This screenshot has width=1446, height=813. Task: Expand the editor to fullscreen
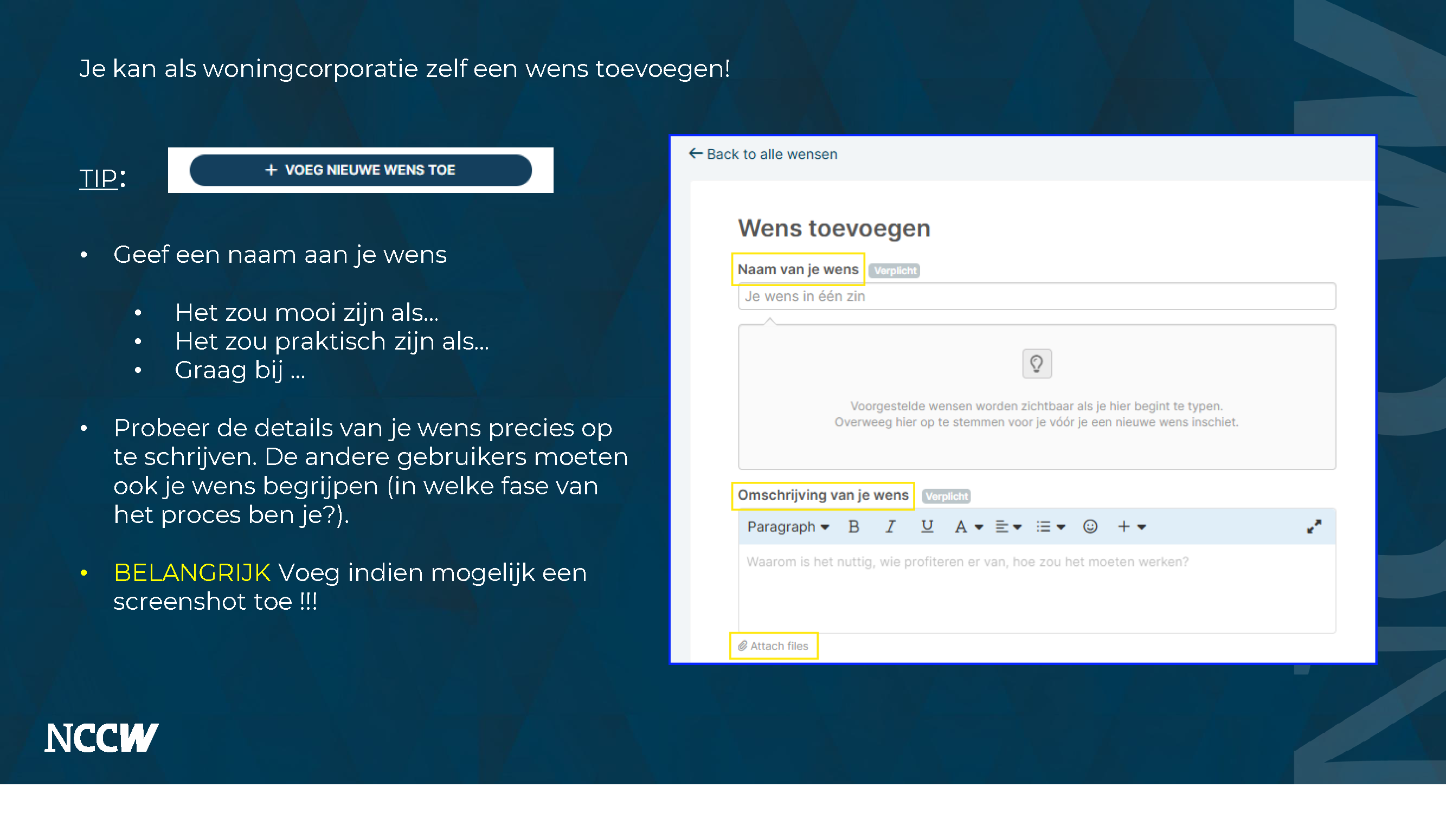pos(1314,526)
